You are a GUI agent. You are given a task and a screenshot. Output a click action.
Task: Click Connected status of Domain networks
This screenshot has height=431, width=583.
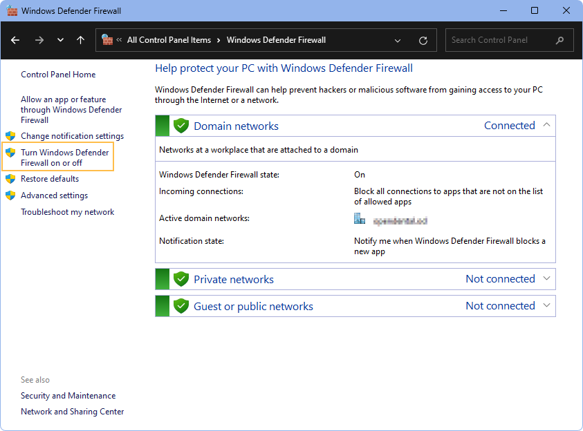510,126
